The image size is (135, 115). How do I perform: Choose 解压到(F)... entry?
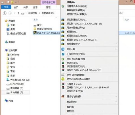click(x=89, y=32)
